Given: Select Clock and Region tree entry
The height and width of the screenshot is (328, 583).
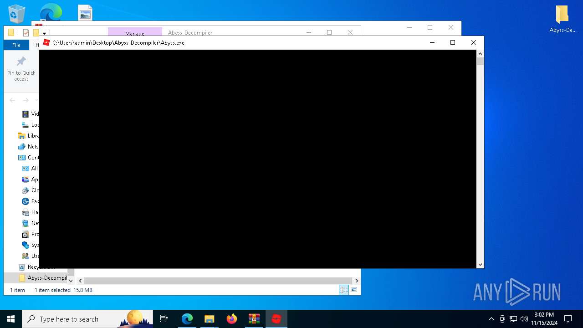Looking at the screenshot, I should click(x=30, y=190).
